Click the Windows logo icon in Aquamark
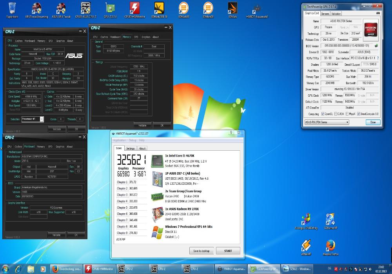 pyautogui.click(x=158, y=233)
